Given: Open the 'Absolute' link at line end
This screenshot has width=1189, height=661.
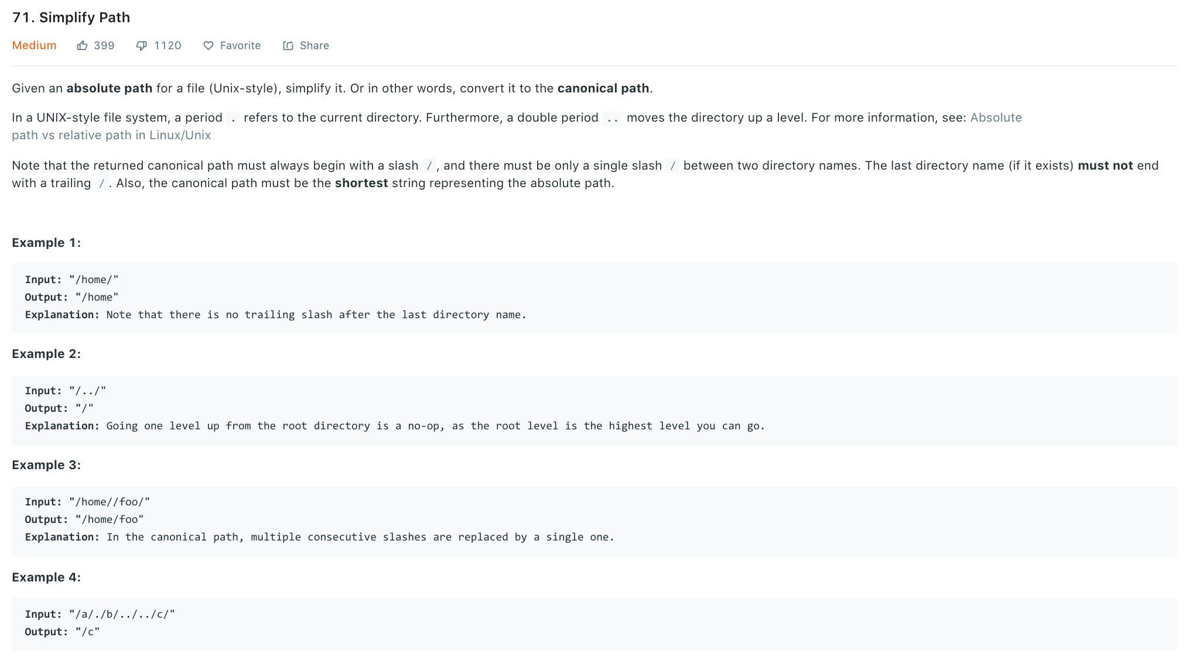Looking at the screenshot, I should 996,118.
